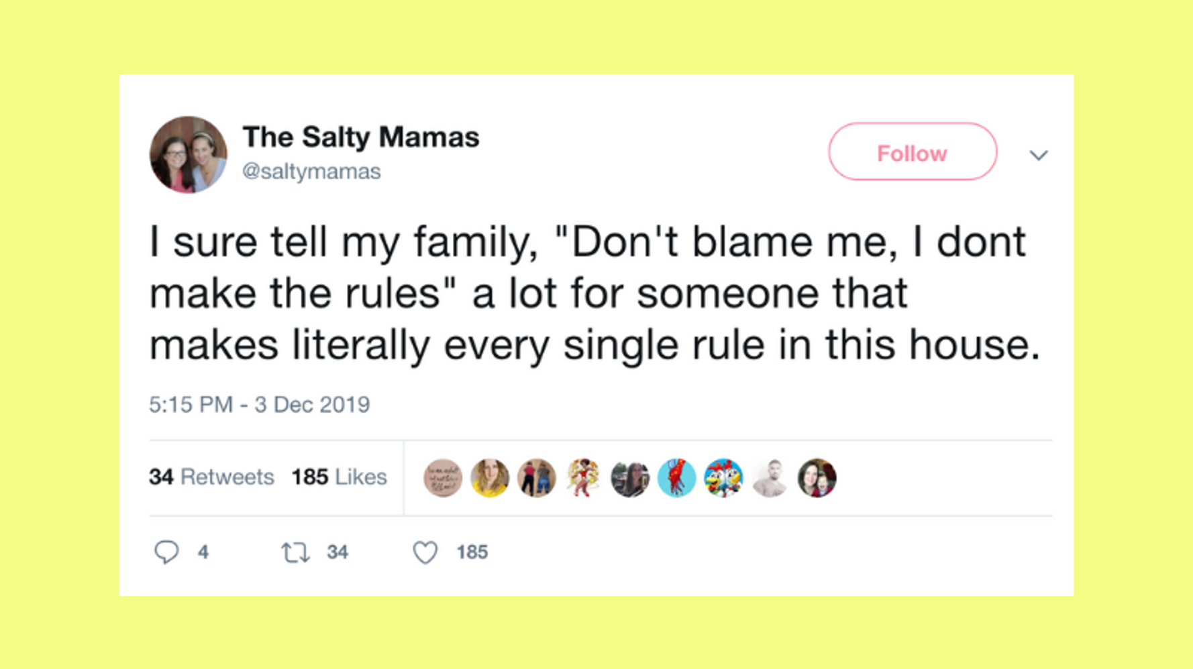Click the tweet body text
This screenshot has height=669, width=1193.
tap(594, 294)
